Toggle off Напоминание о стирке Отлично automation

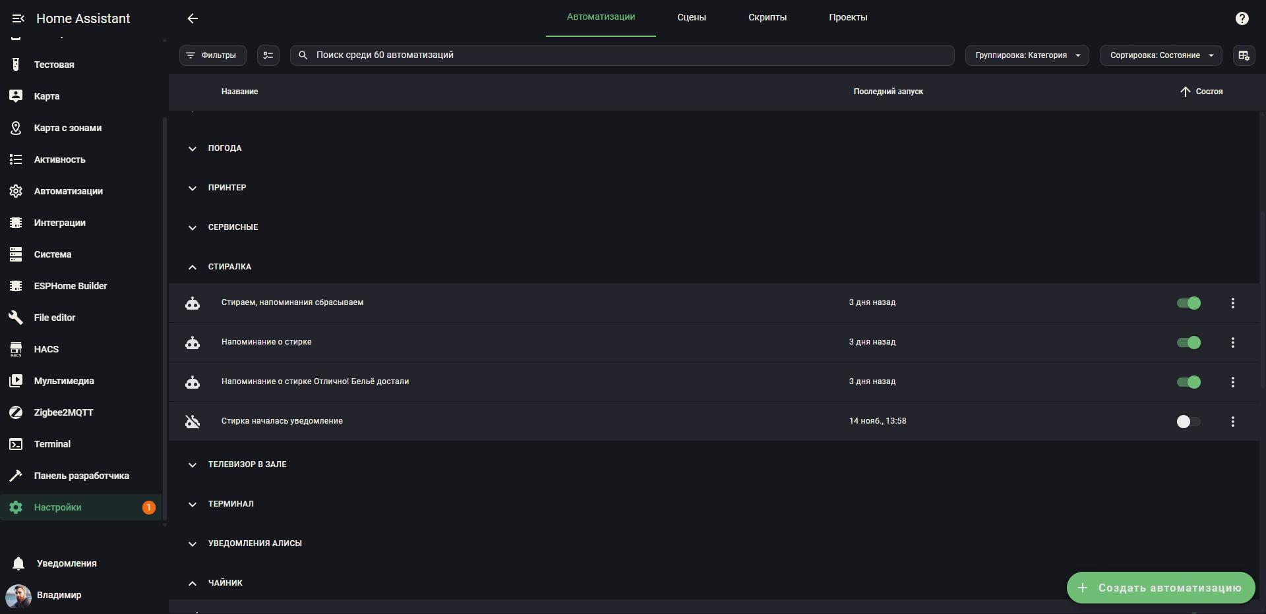pos(1188,382)
